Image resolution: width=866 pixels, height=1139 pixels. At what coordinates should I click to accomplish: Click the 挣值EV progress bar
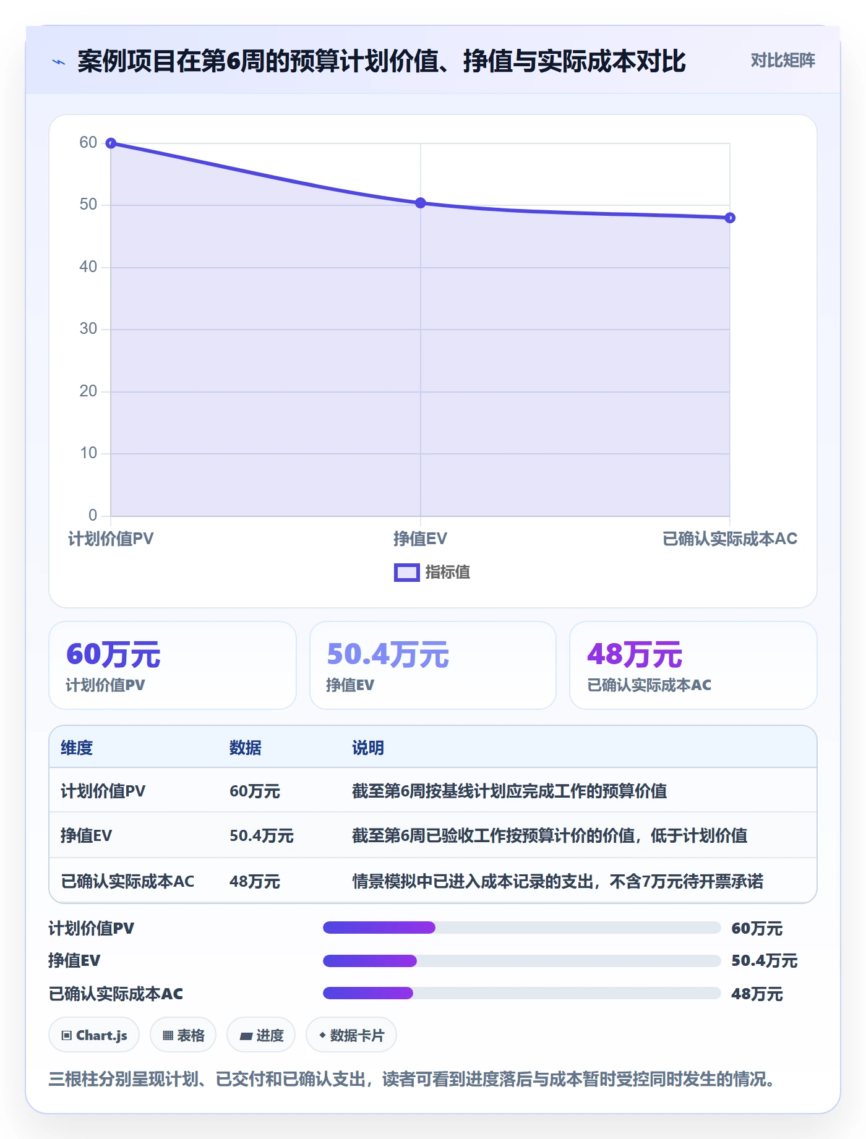(x=522, y=961)
